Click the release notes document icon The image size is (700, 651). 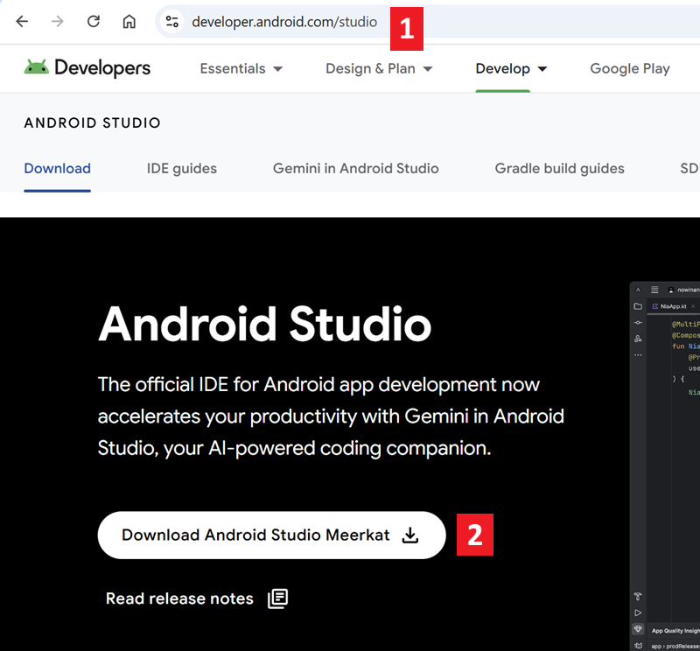click(277, 598)
